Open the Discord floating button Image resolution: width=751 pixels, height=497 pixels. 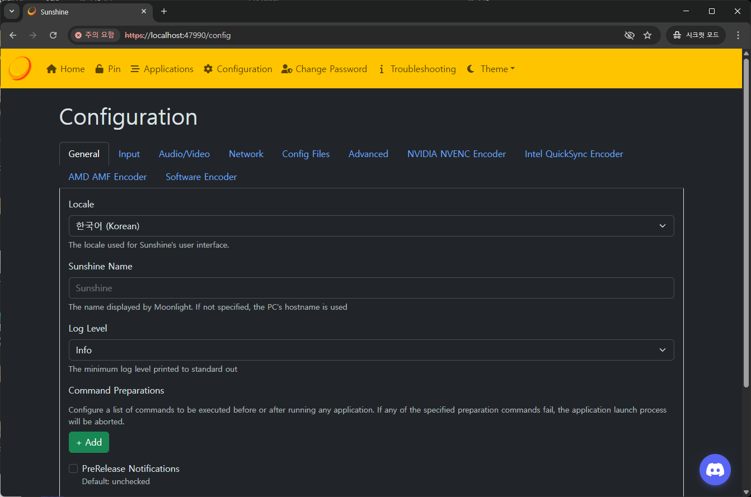715,470
